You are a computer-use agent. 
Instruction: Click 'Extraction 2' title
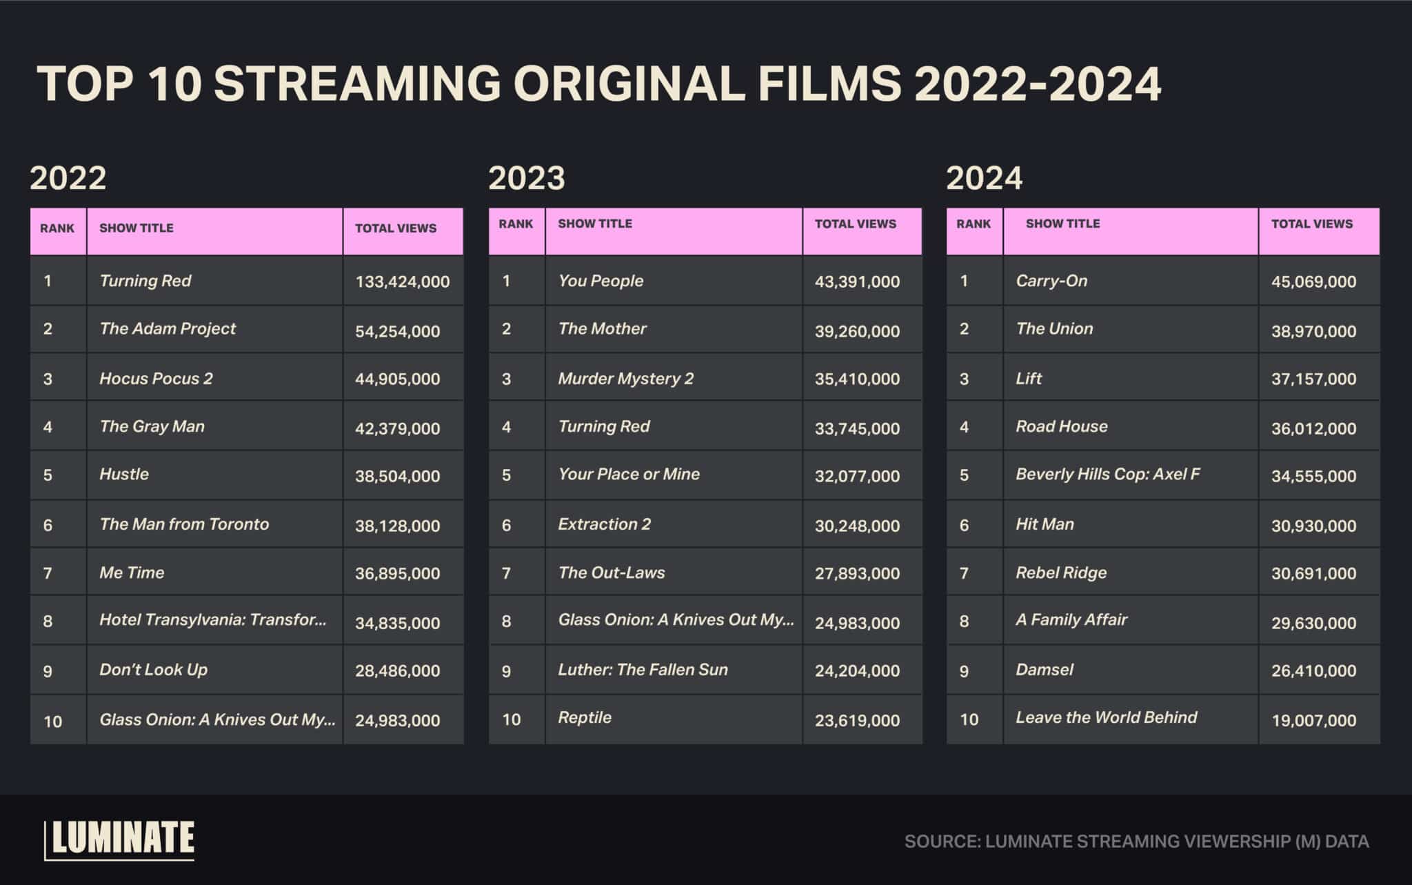605,524
